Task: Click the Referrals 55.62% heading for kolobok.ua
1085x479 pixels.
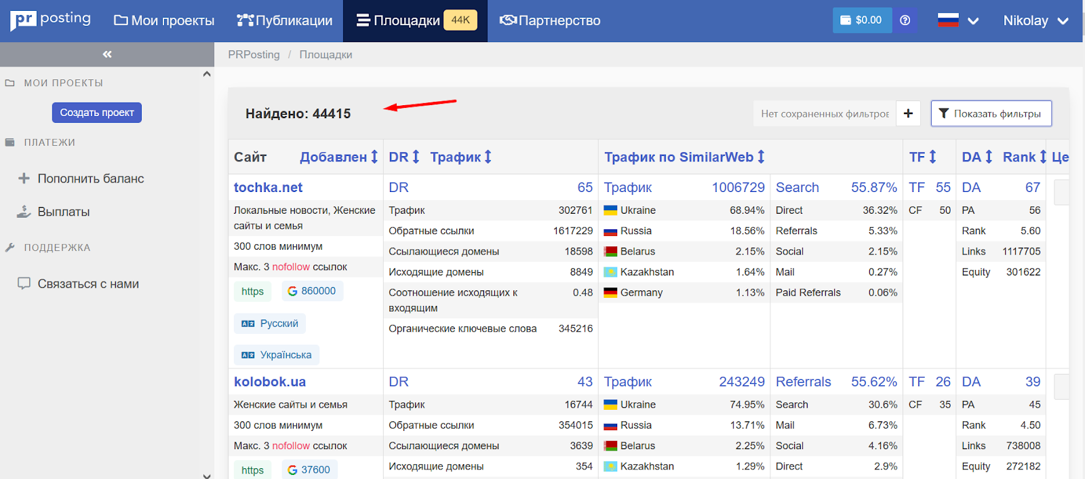Action: 836,382
